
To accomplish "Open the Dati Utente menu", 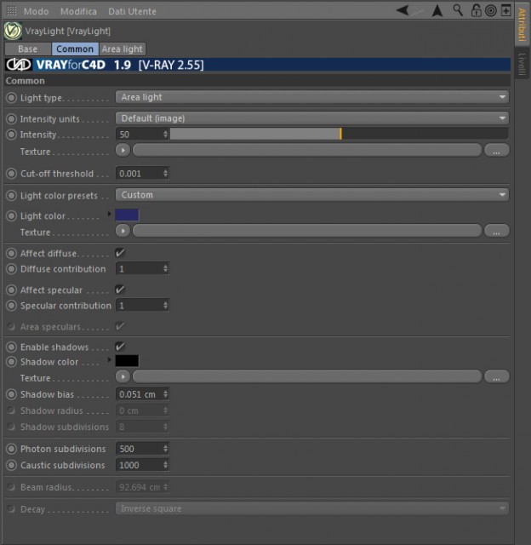I will (x=132, y=11).
